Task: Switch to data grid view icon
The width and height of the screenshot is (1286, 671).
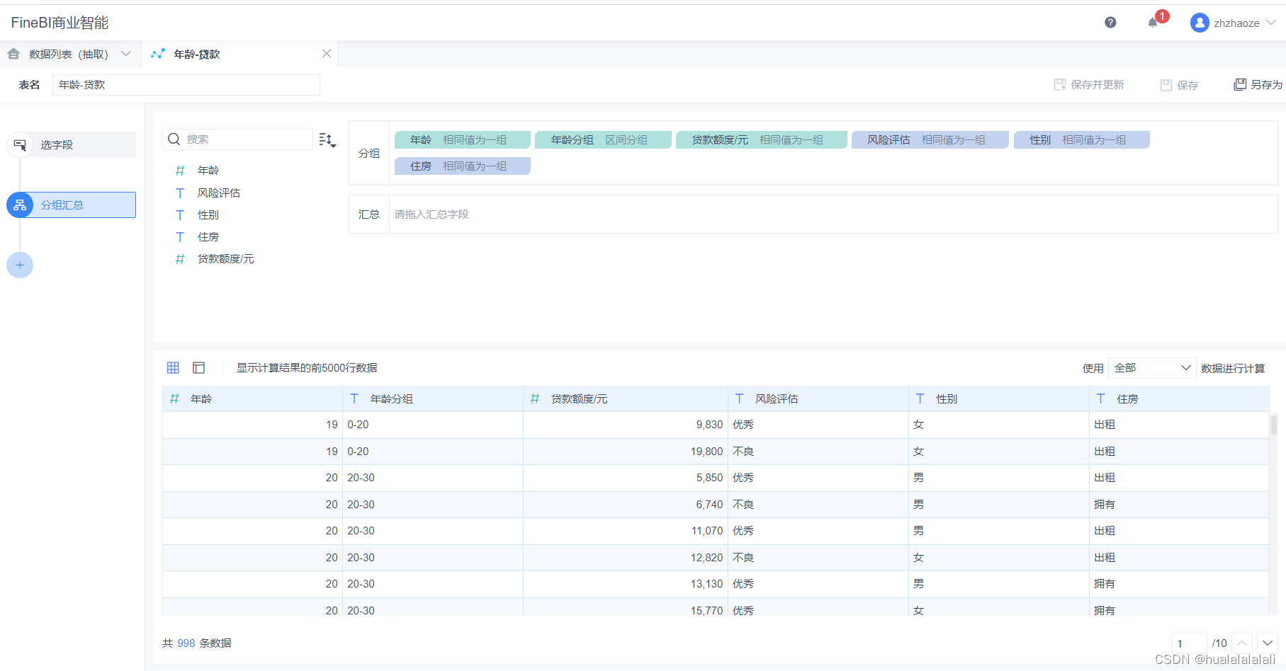Action: (173, 367)
